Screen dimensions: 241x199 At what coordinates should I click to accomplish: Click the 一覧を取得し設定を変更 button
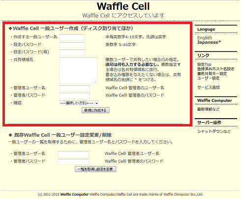click(x=95, y=169)
